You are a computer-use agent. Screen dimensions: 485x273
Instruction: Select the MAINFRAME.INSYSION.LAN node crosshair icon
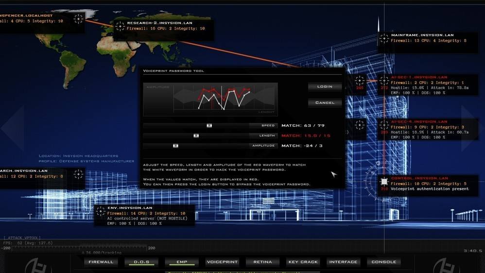click(384, 38)
